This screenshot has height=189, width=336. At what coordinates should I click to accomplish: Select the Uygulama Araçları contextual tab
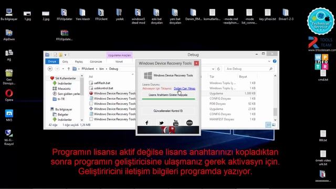(x=119, y=55)
